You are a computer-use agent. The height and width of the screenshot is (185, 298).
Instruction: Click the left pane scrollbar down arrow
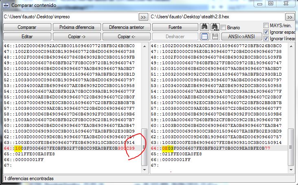tap(145, 170)
